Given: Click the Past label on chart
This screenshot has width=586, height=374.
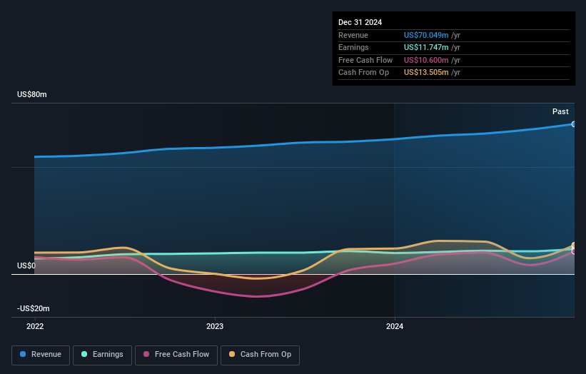Looking at the screenshot, I should point(560,111).
